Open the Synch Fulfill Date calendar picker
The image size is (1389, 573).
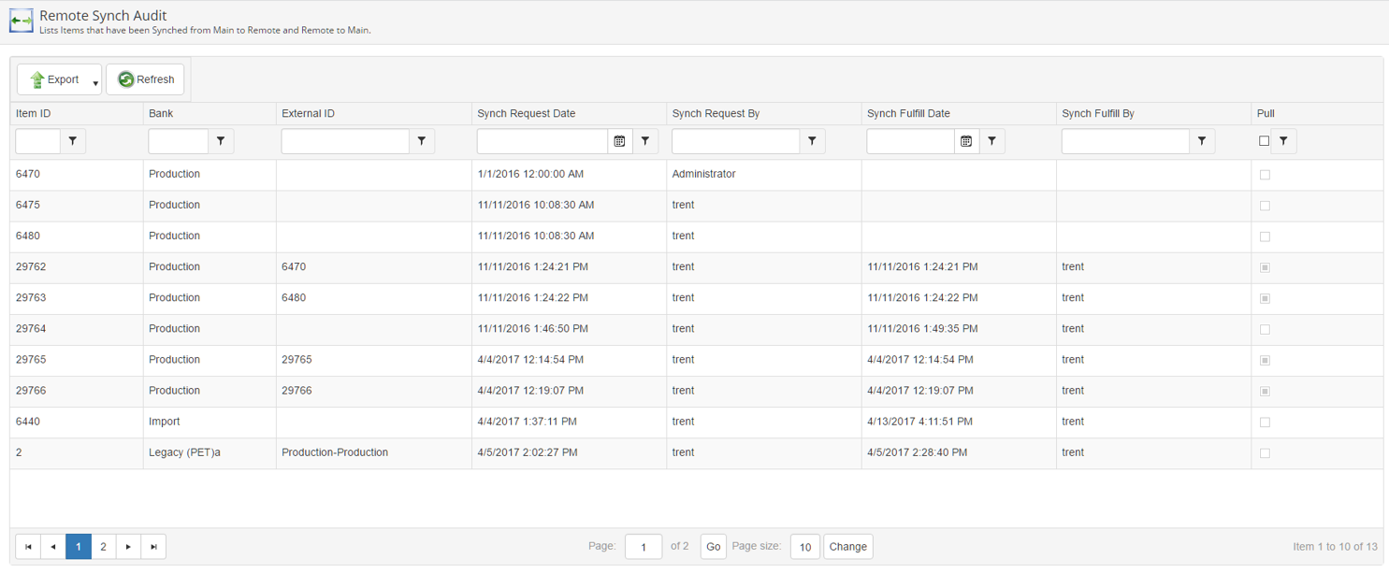966,141
